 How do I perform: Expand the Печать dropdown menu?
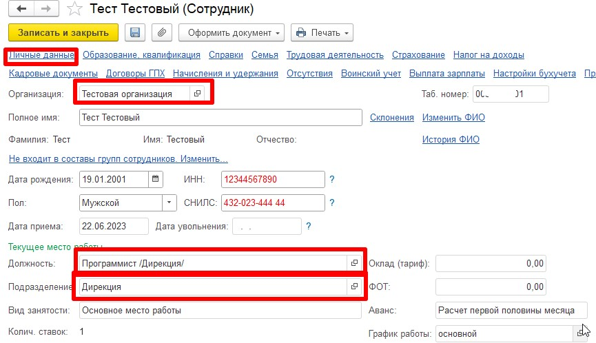(x=322, y=32)
